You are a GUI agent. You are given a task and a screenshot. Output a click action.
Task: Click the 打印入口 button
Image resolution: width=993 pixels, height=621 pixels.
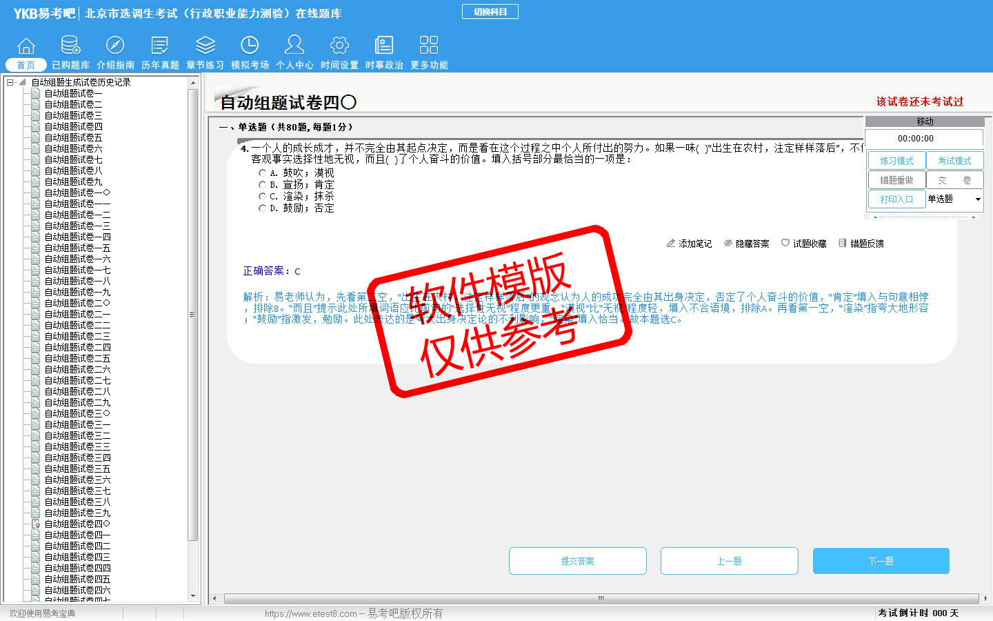(896, 199)
